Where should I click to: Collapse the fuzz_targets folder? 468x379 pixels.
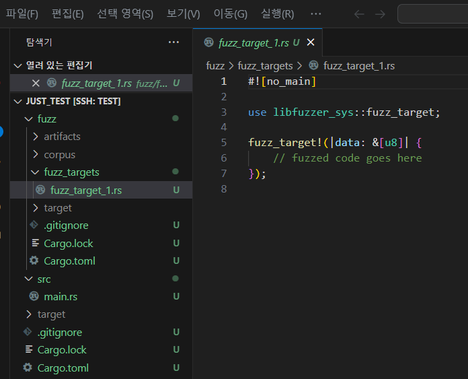click(x=36, y=172)
